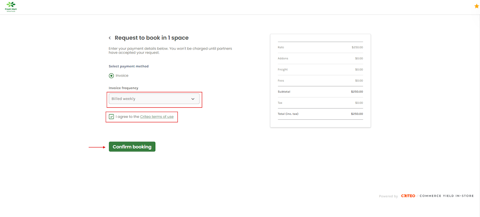Open the Criteo terms of use link
The height and width of the screenshot is (217, 480).
tap(157, 117)
